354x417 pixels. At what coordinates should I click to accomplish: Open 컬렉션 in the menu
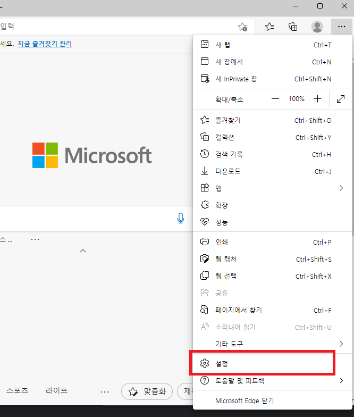click(x=272, y=137)
